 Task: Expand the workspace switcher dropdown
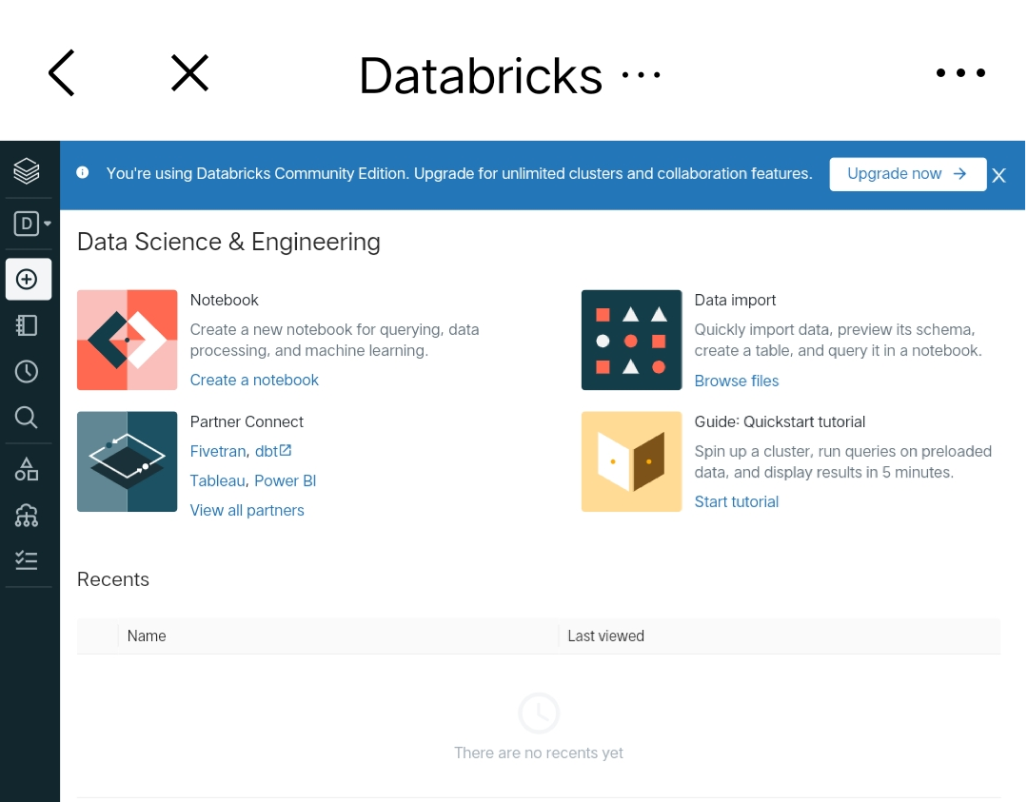29,223
